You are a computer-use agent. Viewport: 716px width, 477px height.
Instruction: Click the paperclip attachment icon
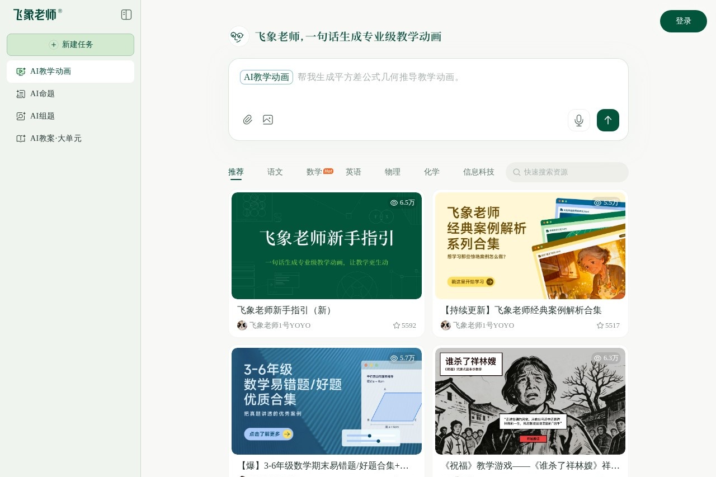(248, 120)
